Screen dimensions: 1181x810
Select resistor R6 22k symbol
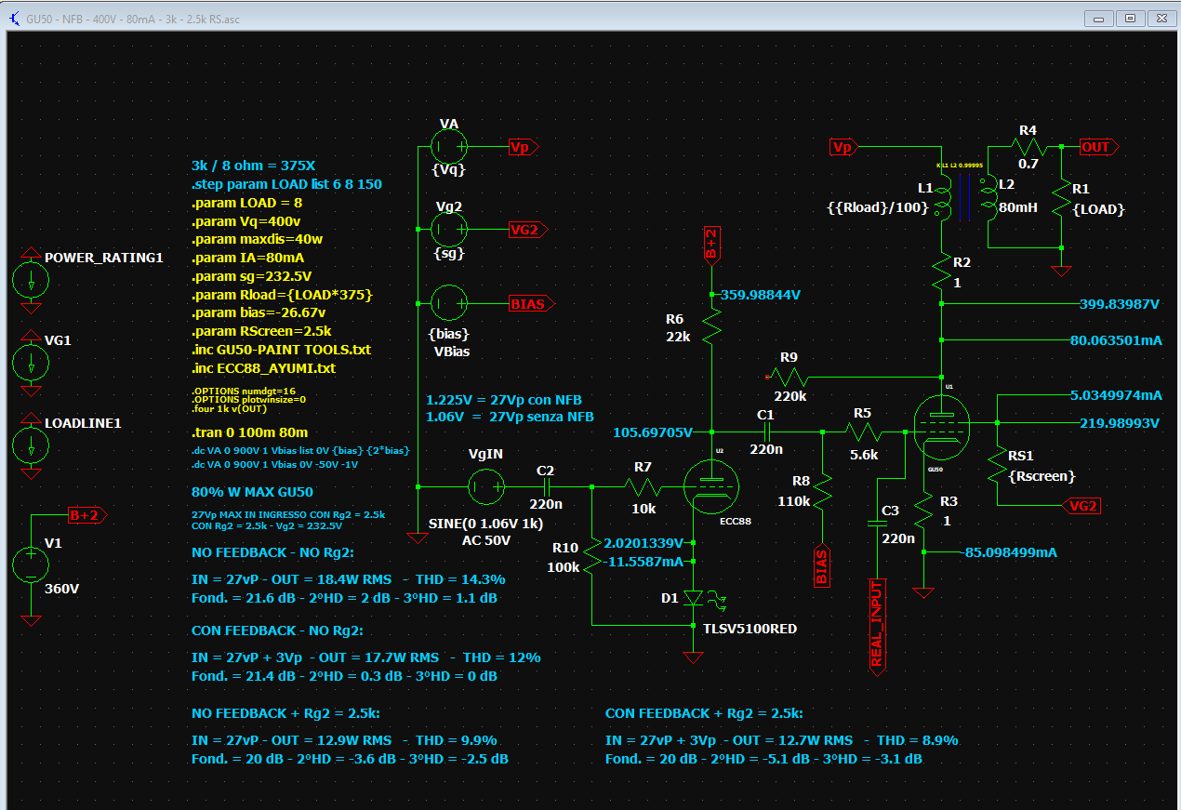[710, 325]
